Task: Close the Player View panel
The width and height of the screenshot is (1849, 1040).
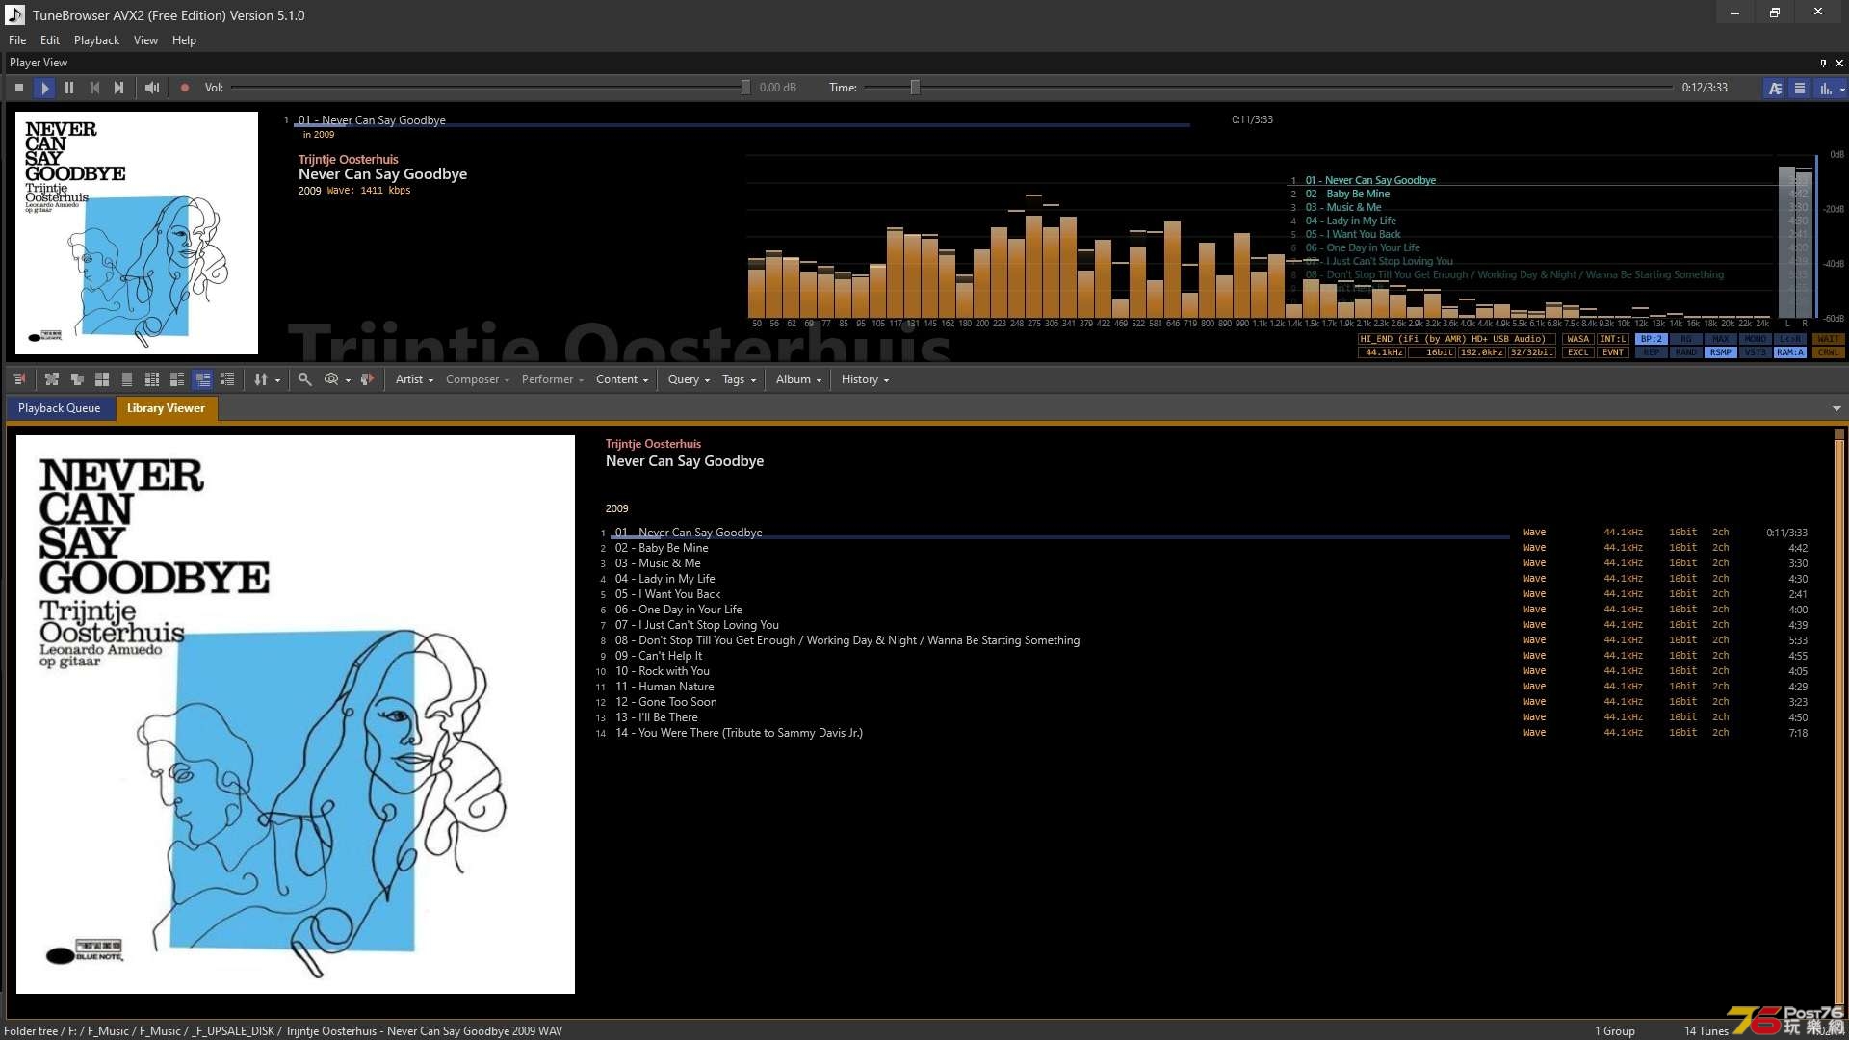Action: click(1838, 63)
